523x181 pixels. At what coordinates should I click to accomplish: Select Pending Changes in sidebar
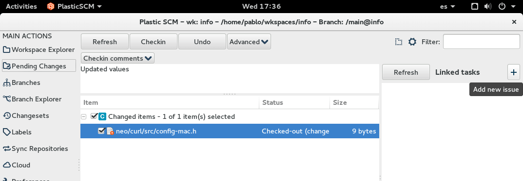pos(39,66)
